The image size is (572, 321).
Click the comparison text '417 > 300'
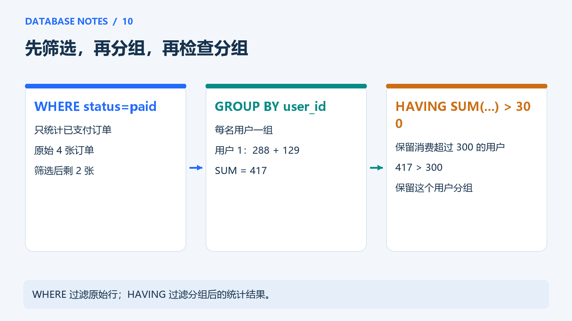pyautogui.click(x=419, y=167)
